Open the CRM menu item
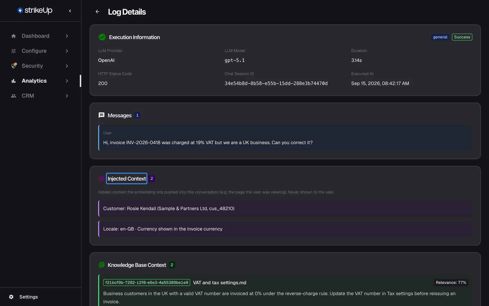Screen dimensions: 489x306 [x=40, y=96]
